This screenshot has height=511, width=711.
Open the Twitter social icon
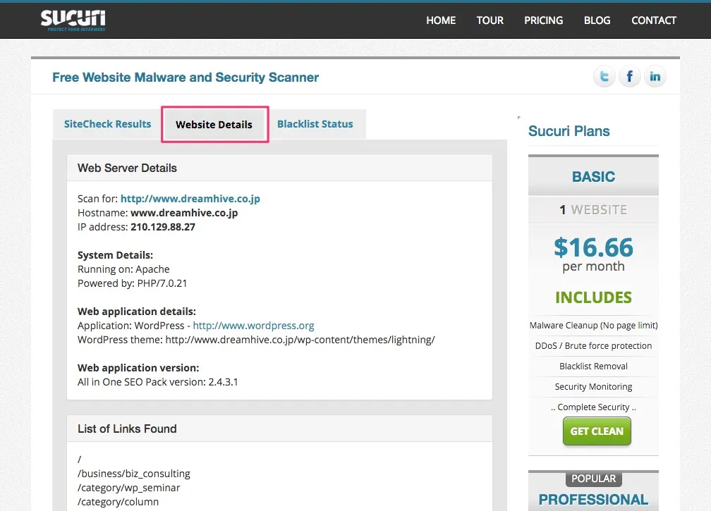604,77
